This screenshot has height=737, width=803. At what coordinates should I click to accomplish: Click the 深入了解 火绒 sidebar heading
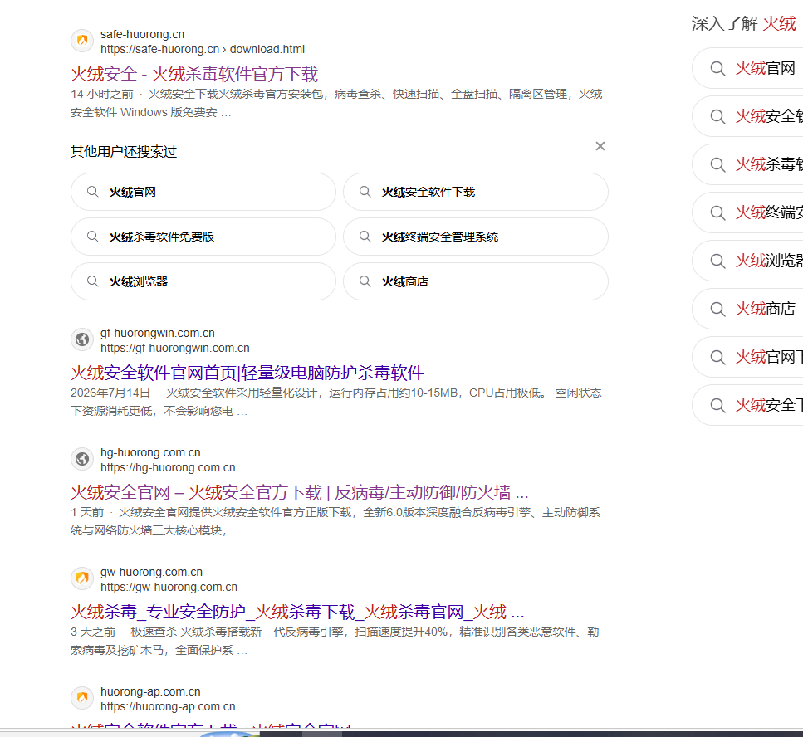[x=743, y=23]
